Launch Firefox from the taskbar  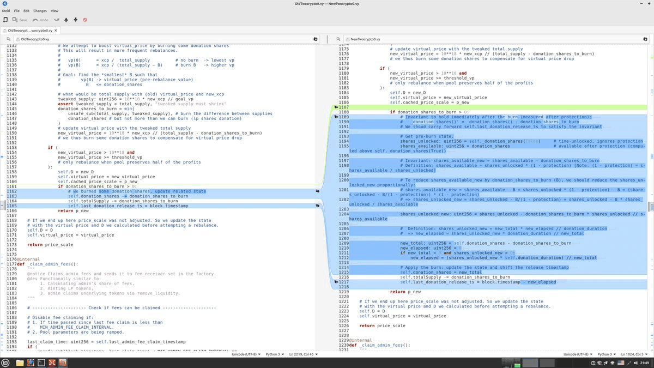point(31,363)
